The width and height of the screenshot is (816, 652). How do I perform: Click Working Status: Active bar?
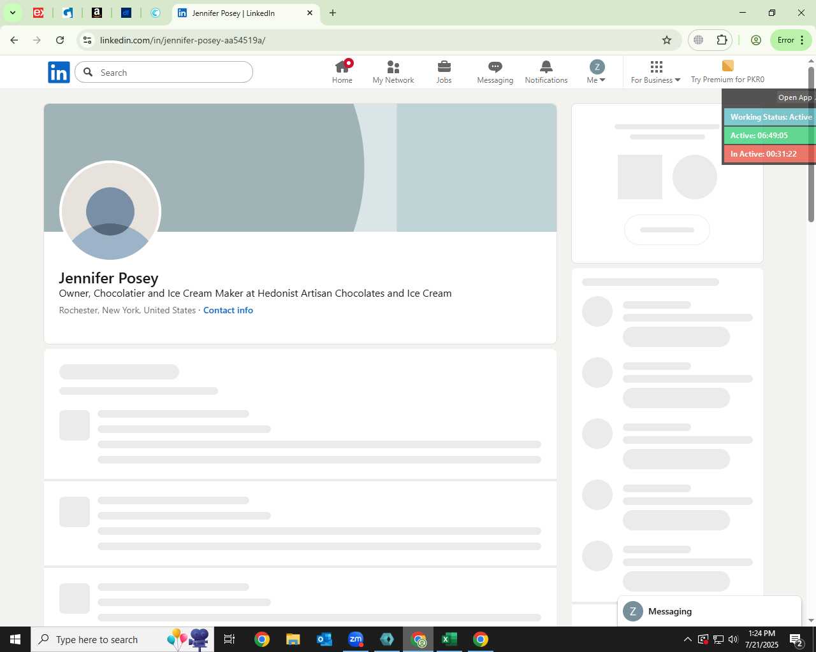point(770,117)
